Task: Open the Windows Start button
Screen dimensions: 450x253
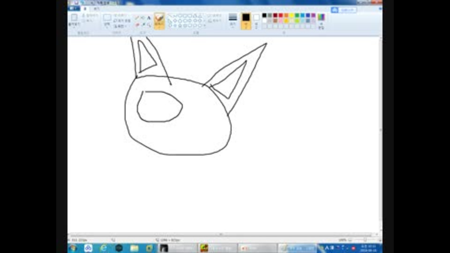Action: pyautogui.click(x=74, y=248)
